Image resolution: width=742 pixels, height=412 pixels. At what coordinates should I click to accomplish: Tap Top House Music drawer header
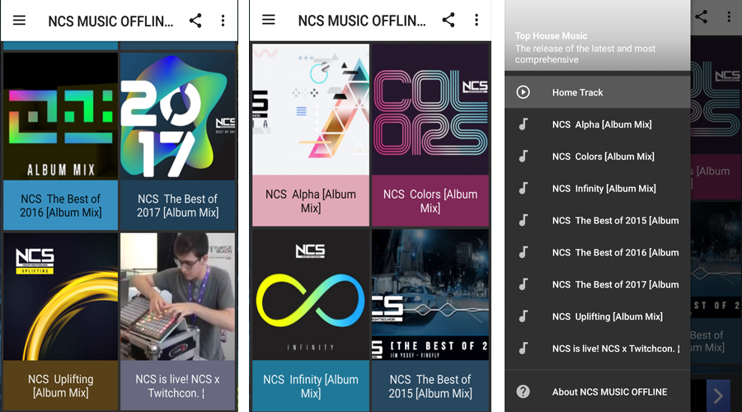598,35
